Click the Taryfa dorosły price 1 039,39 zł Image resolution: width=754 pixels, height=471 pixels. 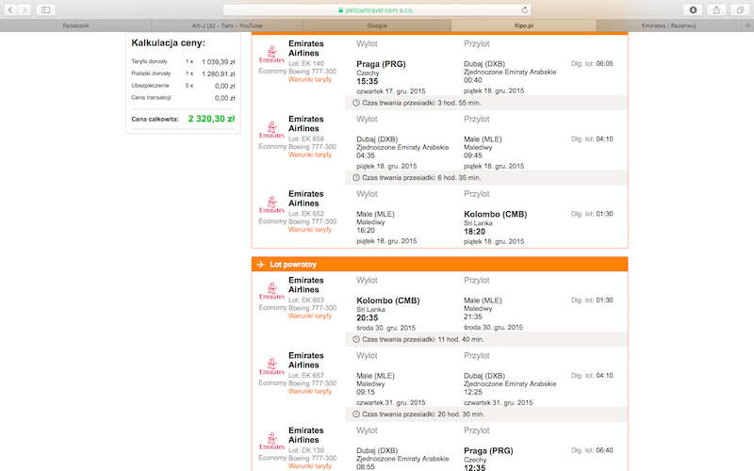tap(219, 62)
